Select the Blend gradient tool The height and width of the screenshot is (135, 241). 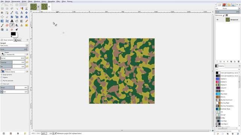[22, 21]
